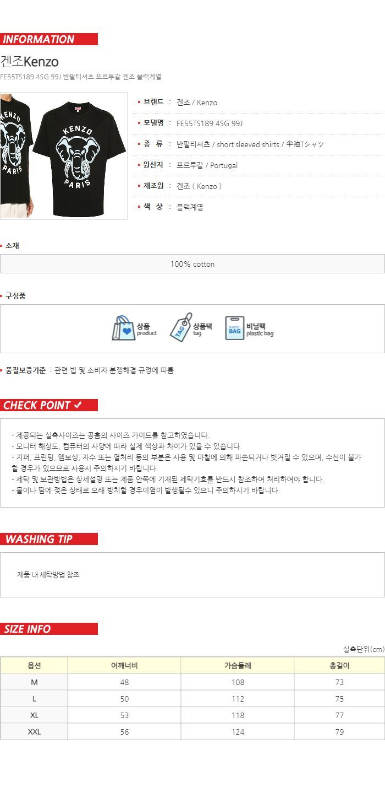
Task: Click the 어깨너비 column header
Action: click(x=124, y=665)
